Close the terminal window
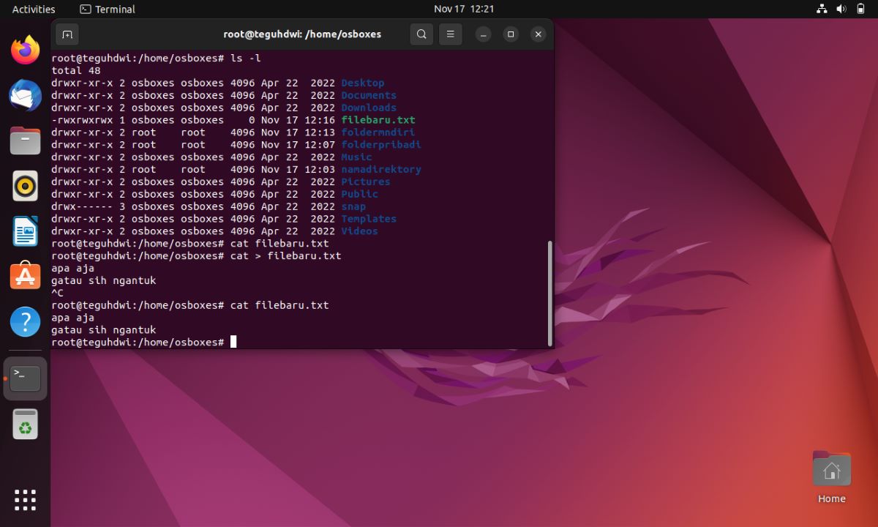Screen dimensions: 878x527 click(x=539, y=34)
